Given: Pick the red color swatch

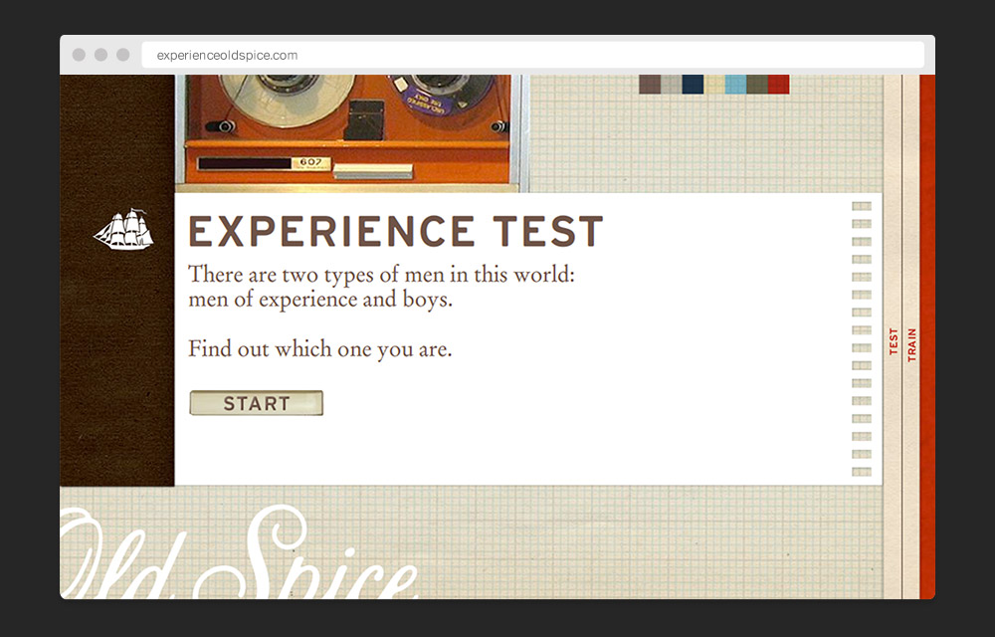Looking at the screenshot, I should pos(779,85).
